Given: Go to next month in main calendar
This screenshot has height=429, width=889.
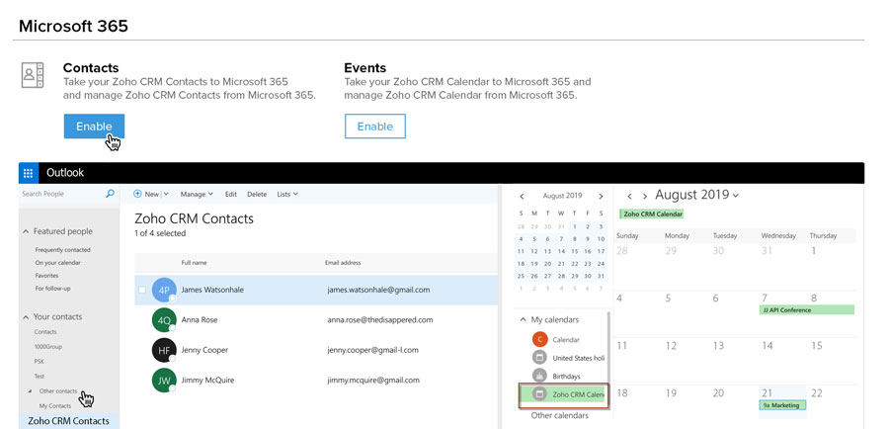Looking at the screenshot, I should coord(645,196).
